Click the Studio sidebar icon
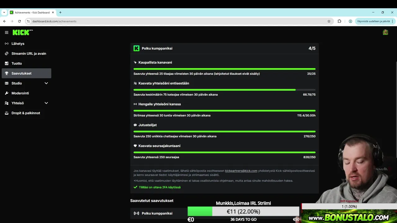 tap(7, 83)
